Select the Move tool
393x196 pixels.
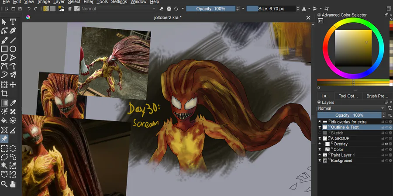13,85
